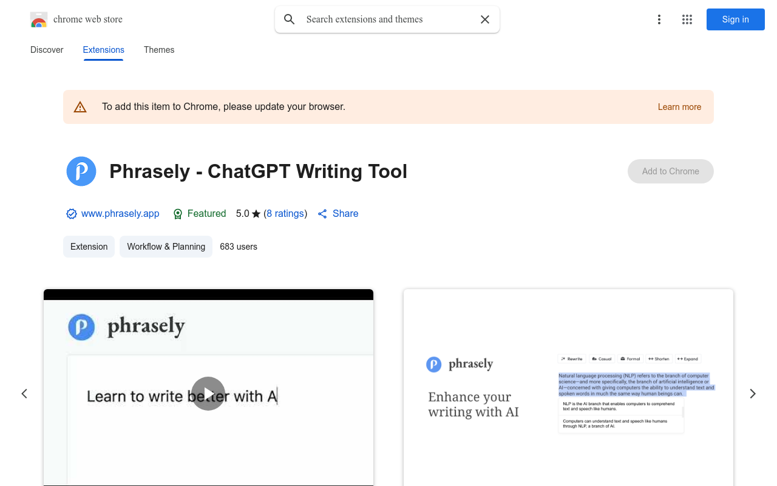Click the warning triangle icon in banner
Screen dimensions: 777x486
tap(80, 107)
